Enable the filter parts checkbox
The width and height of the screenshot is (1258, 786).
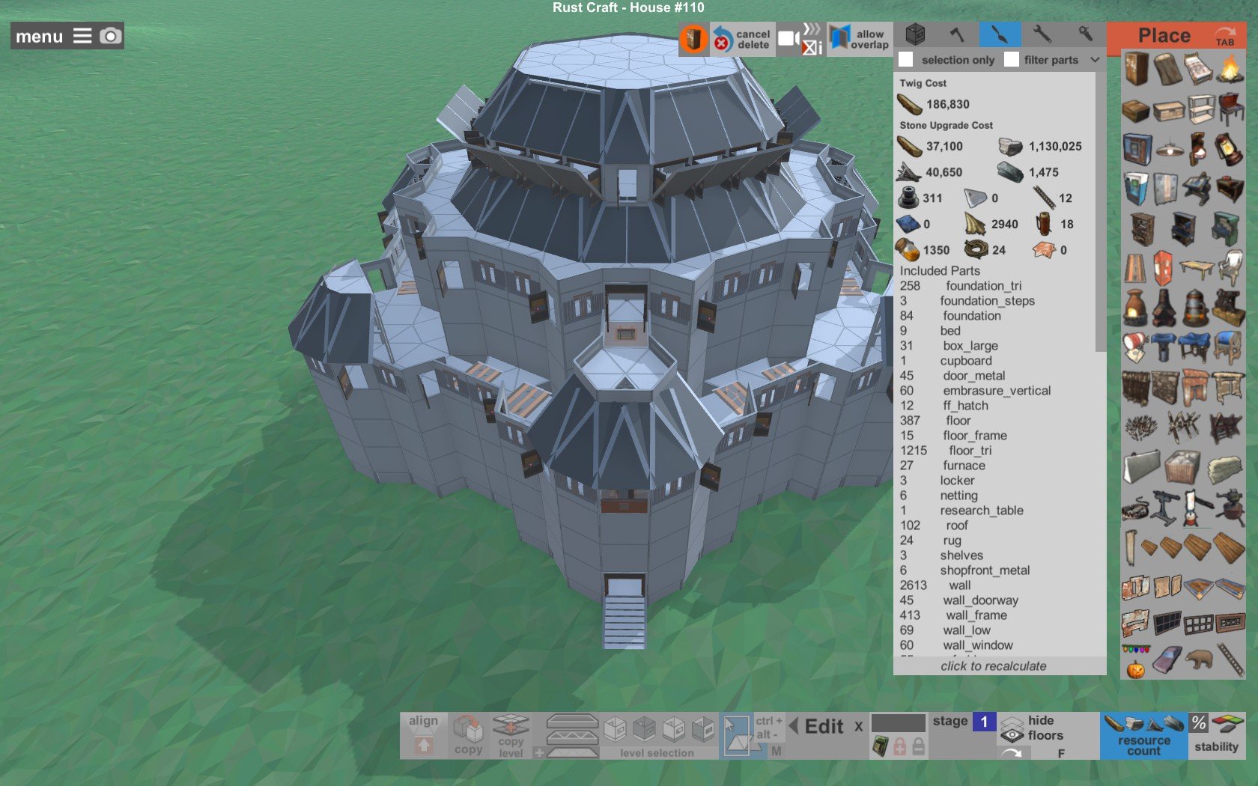click(1012, 60)
